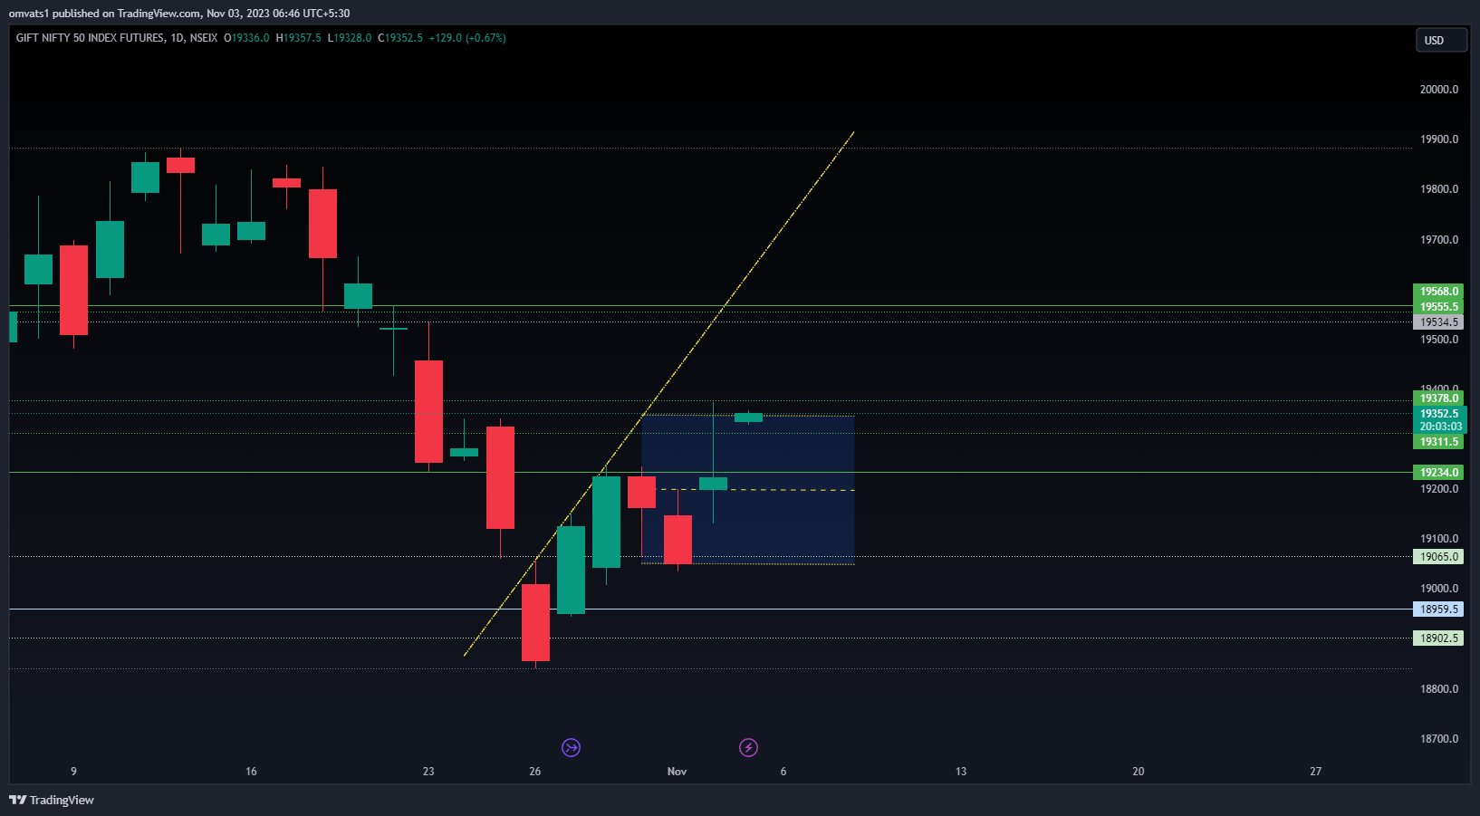The width and height of the screenshot is (1480, 816).
Task: Click the 19311.5 price label
Action: [x=1438, y=442]
